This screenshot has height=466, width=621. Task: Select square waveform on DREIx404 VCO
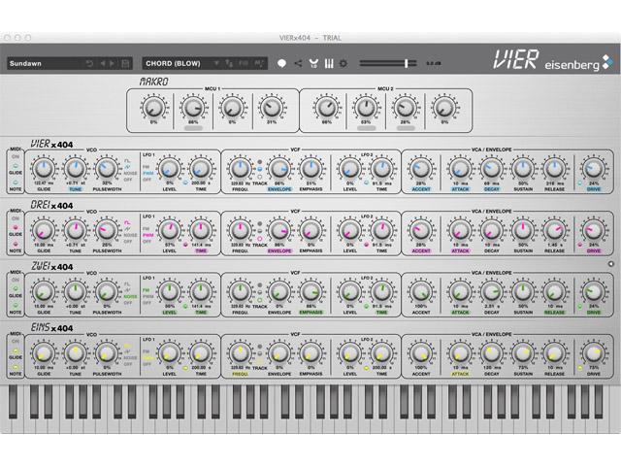click(x=127, y=222)
